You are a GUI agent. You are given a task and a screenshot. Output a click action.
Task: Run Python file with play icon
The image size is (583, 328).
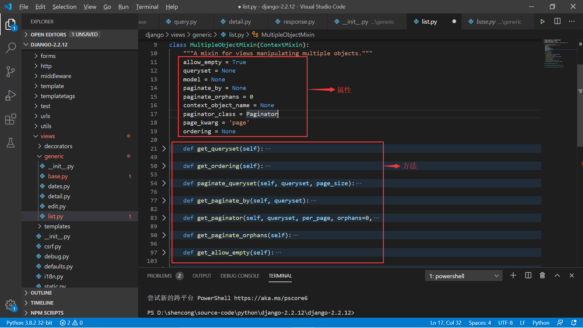[x=543, y=22]
